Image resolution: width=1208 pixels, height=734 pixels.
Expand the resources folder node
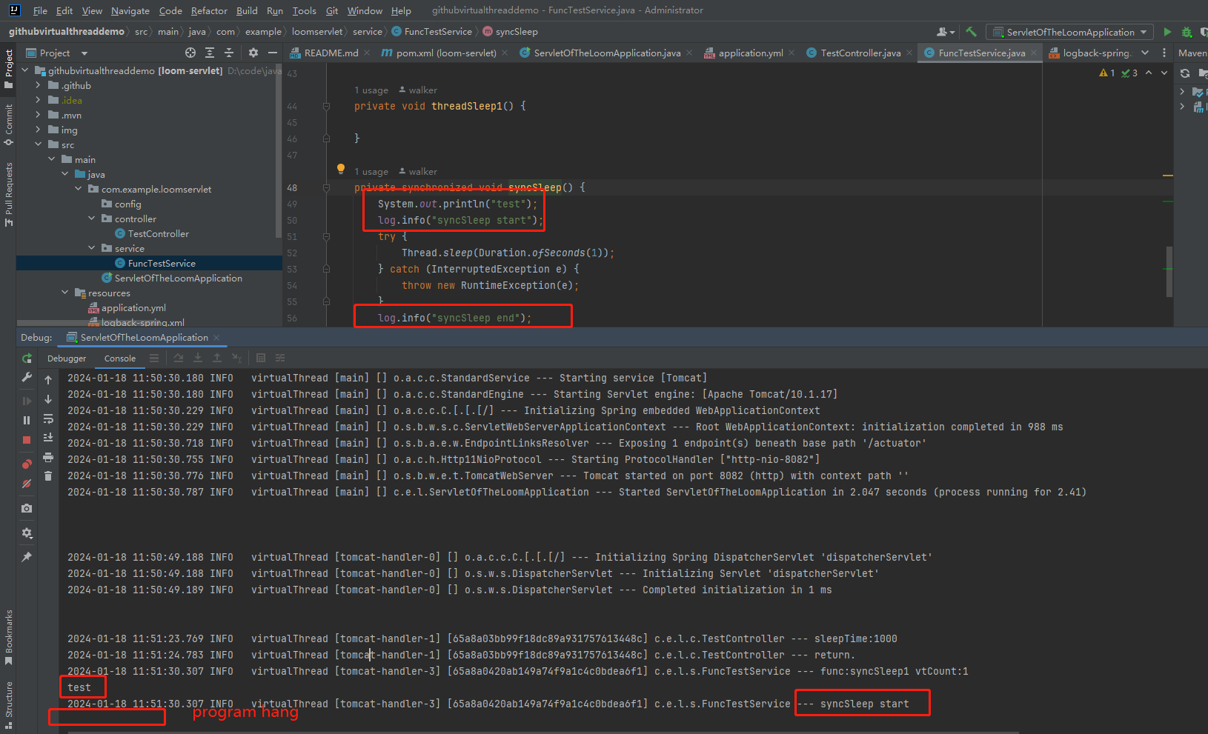coord(64,293)
